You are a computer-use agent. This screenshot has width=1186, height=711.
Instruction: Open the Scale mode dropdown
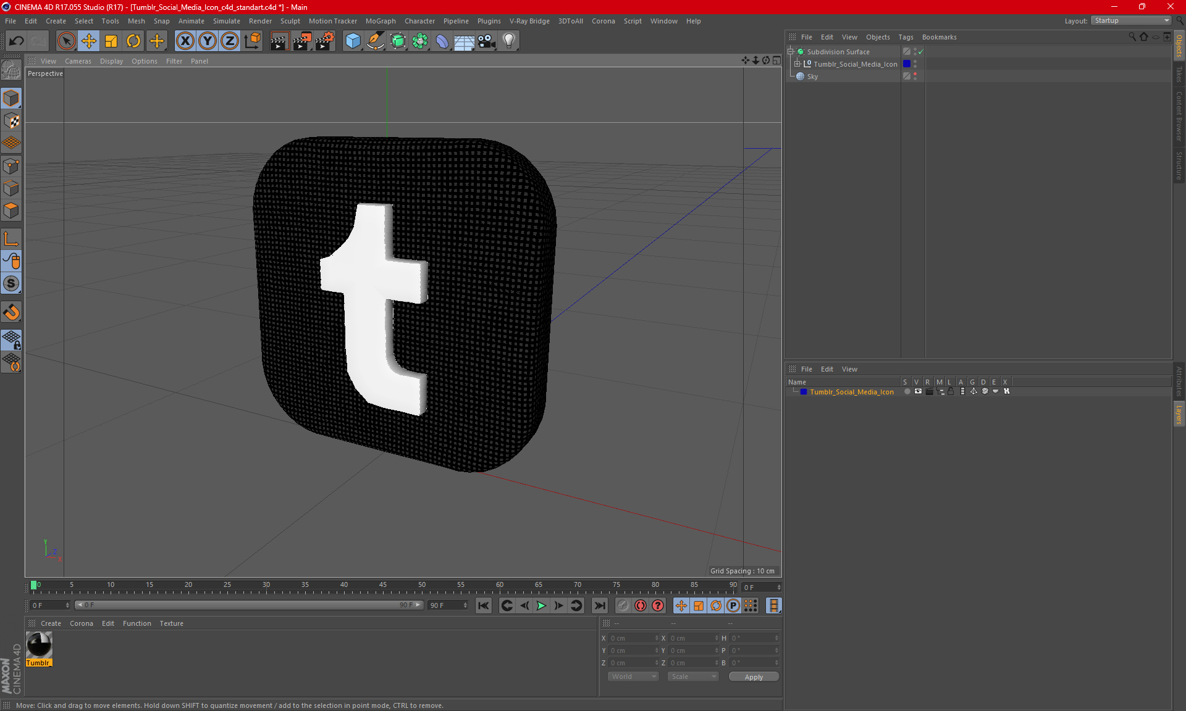point(693,676)
